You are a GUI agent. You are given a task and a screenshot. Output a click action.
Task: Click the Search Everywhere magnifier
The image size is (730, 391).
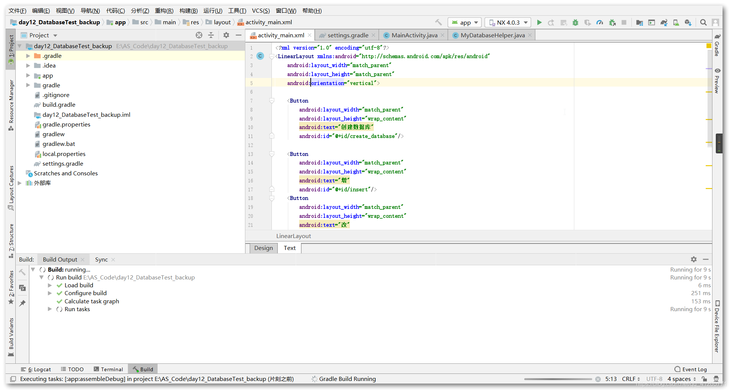(703, 22)
